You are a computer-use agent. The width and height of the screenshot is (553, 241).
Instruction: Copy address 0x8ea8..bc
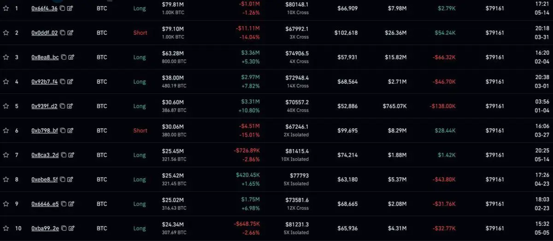point(63,57)
